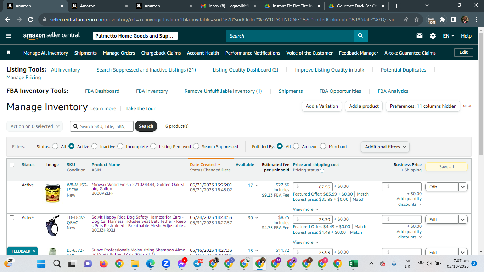Go back using the browser back arrow
484x272 pixels.
pyautogui.click(x=8, y=20)
